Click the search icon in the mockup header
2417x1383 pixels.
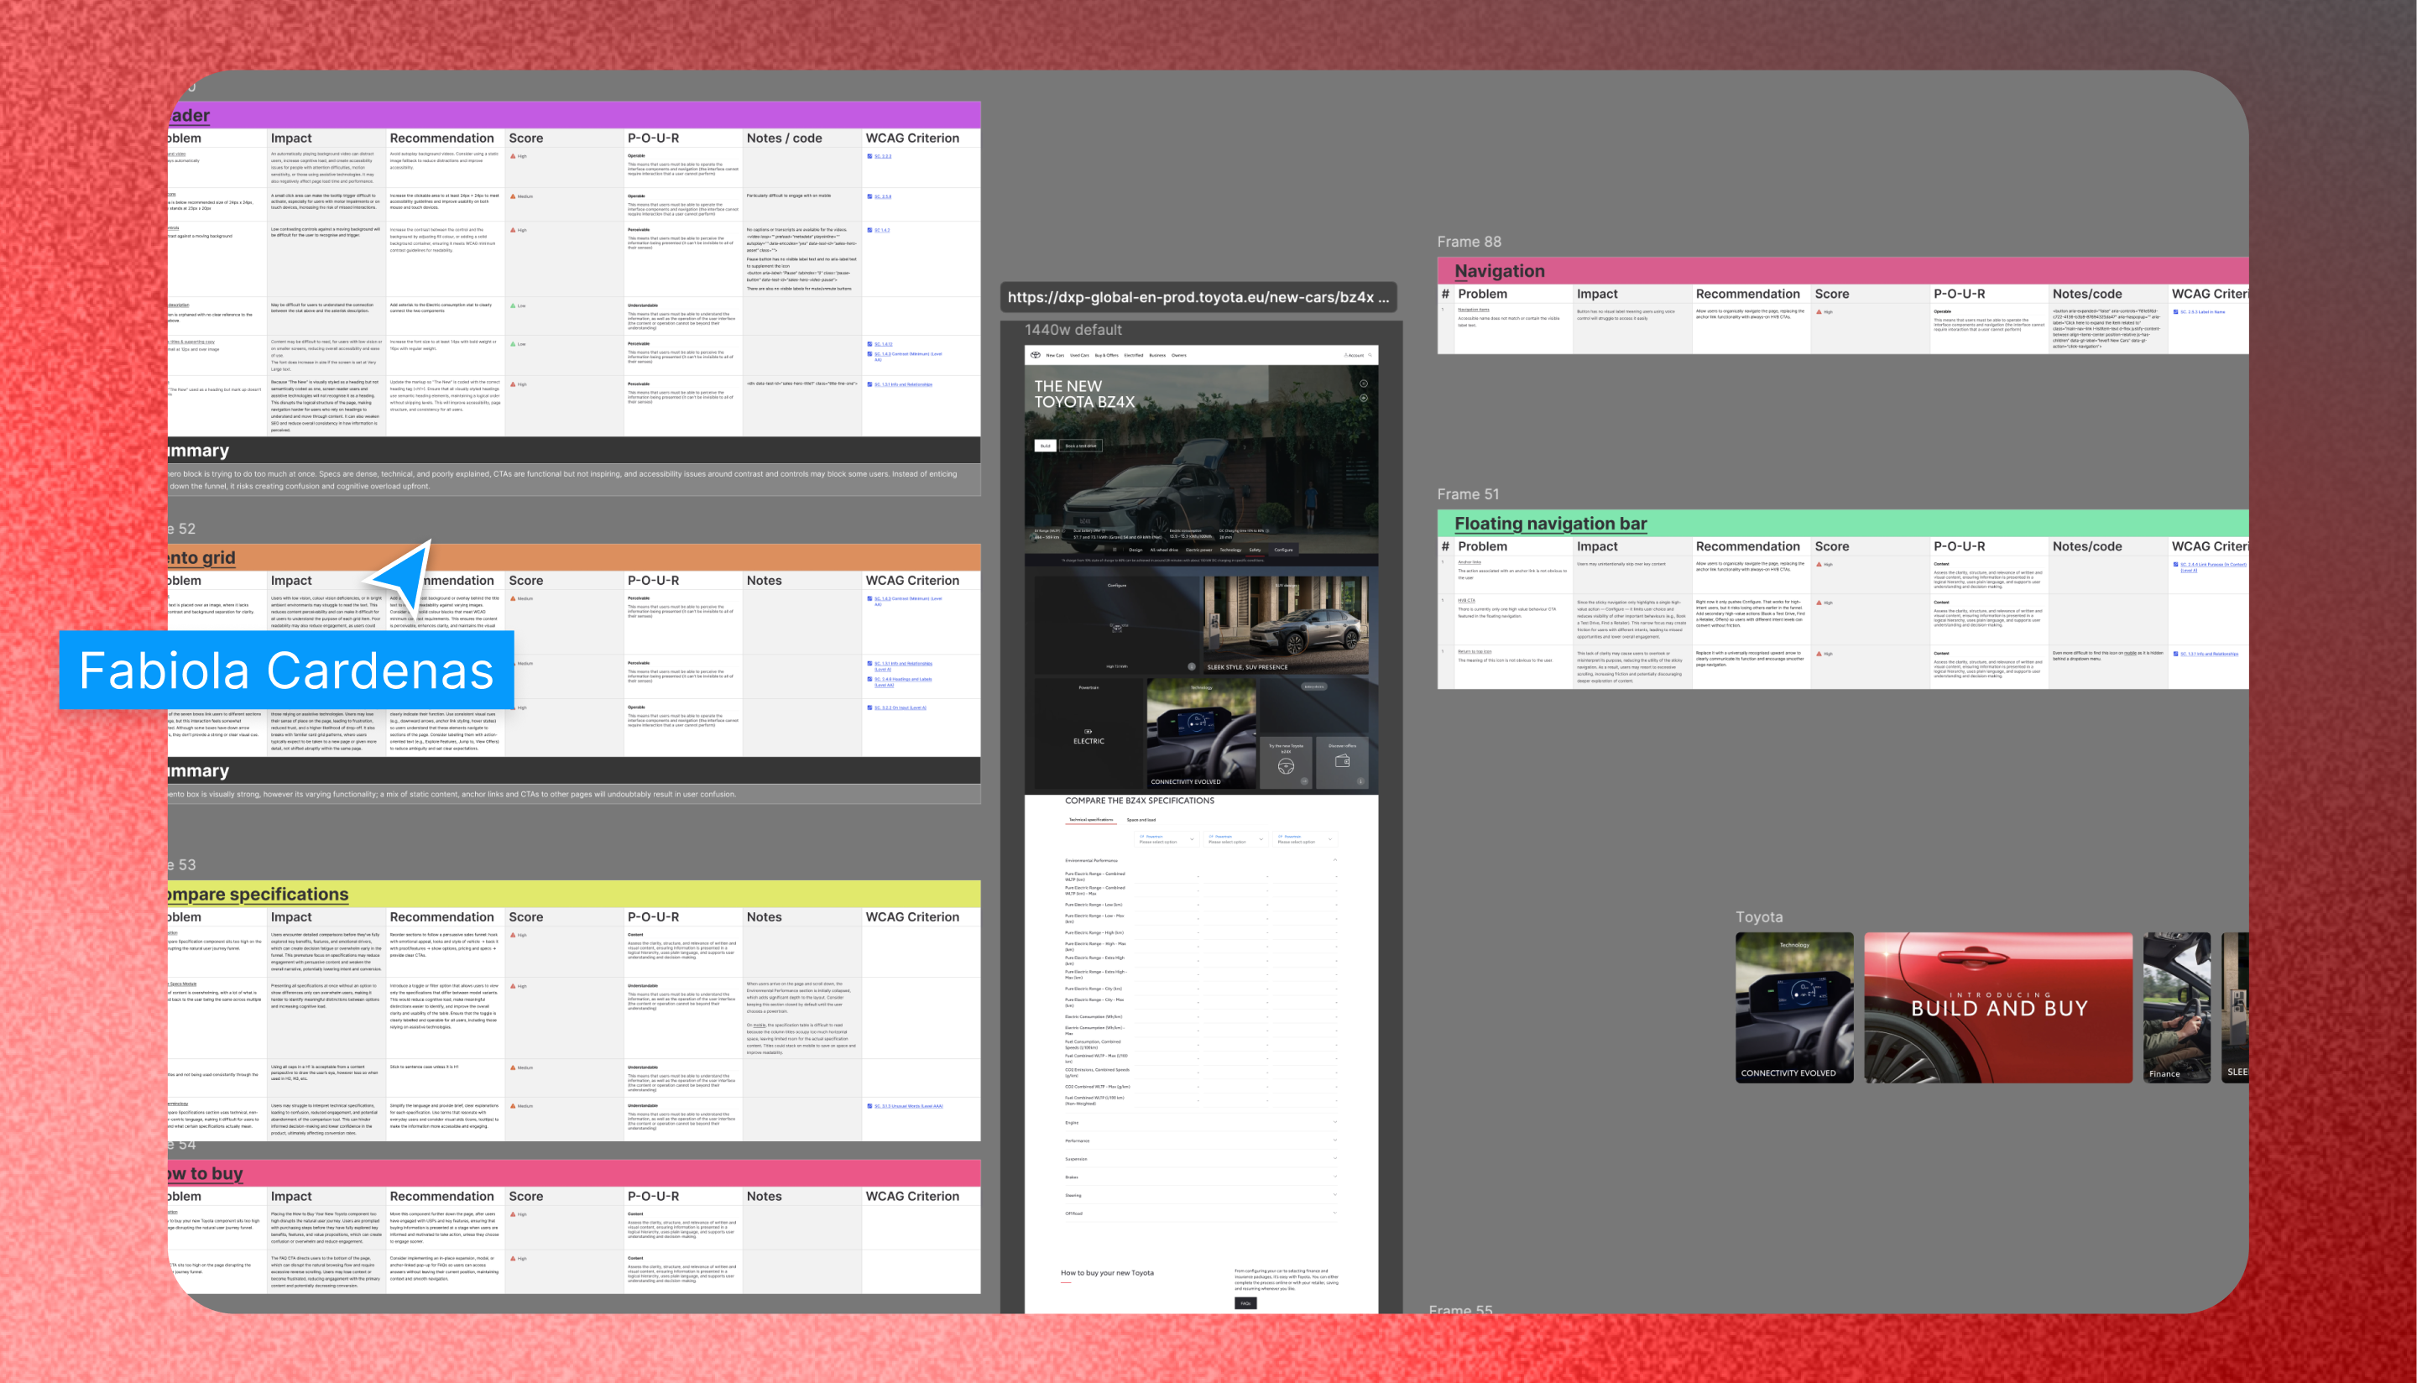click(x=1370, y=355)
